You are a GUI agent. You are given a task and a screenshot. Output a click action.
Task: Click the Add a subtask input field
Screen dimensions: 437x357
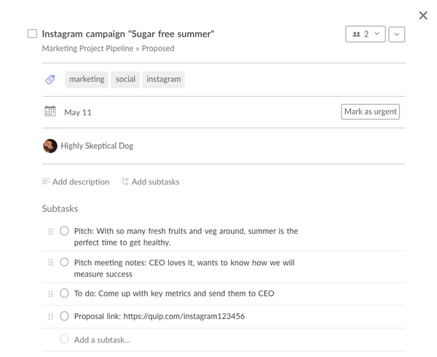coord(102,340)
